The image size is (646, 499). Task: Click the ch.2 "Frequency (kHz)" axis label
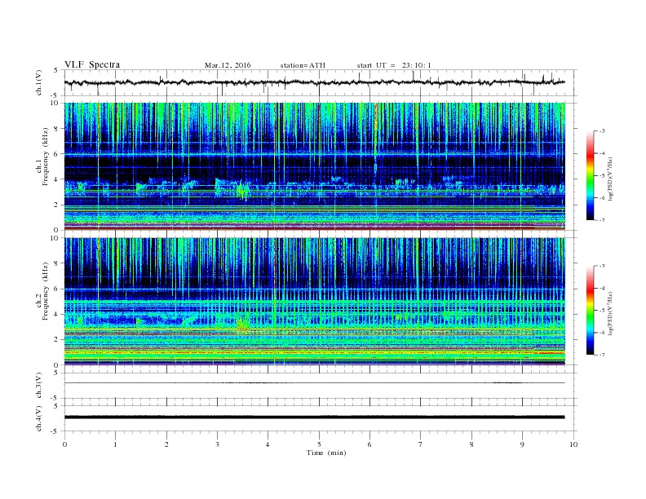[46, 291]
